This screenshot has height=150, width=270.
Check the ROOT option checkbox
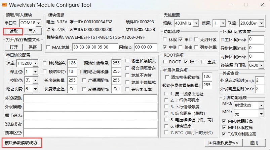165,62
